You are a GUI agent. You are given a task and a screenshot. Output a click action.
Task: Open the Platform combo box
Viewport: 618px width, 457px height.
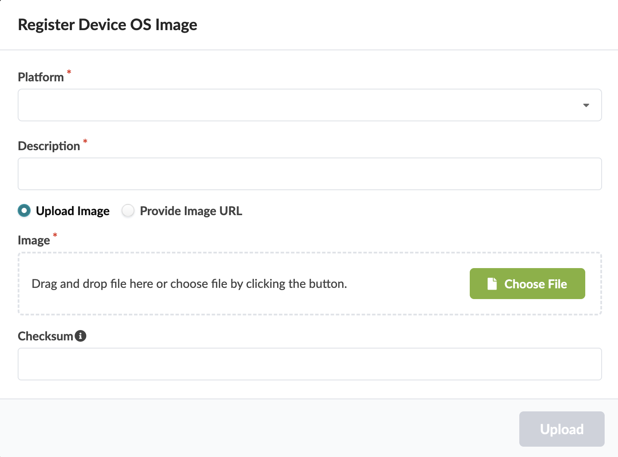(x=302, y=105)
